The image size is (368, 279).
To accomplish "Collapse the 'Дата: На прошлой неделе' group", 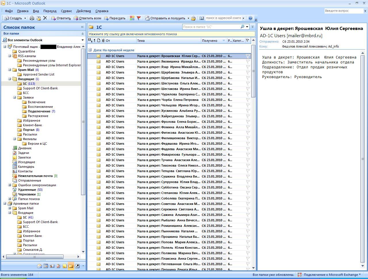I will point(90,50).
